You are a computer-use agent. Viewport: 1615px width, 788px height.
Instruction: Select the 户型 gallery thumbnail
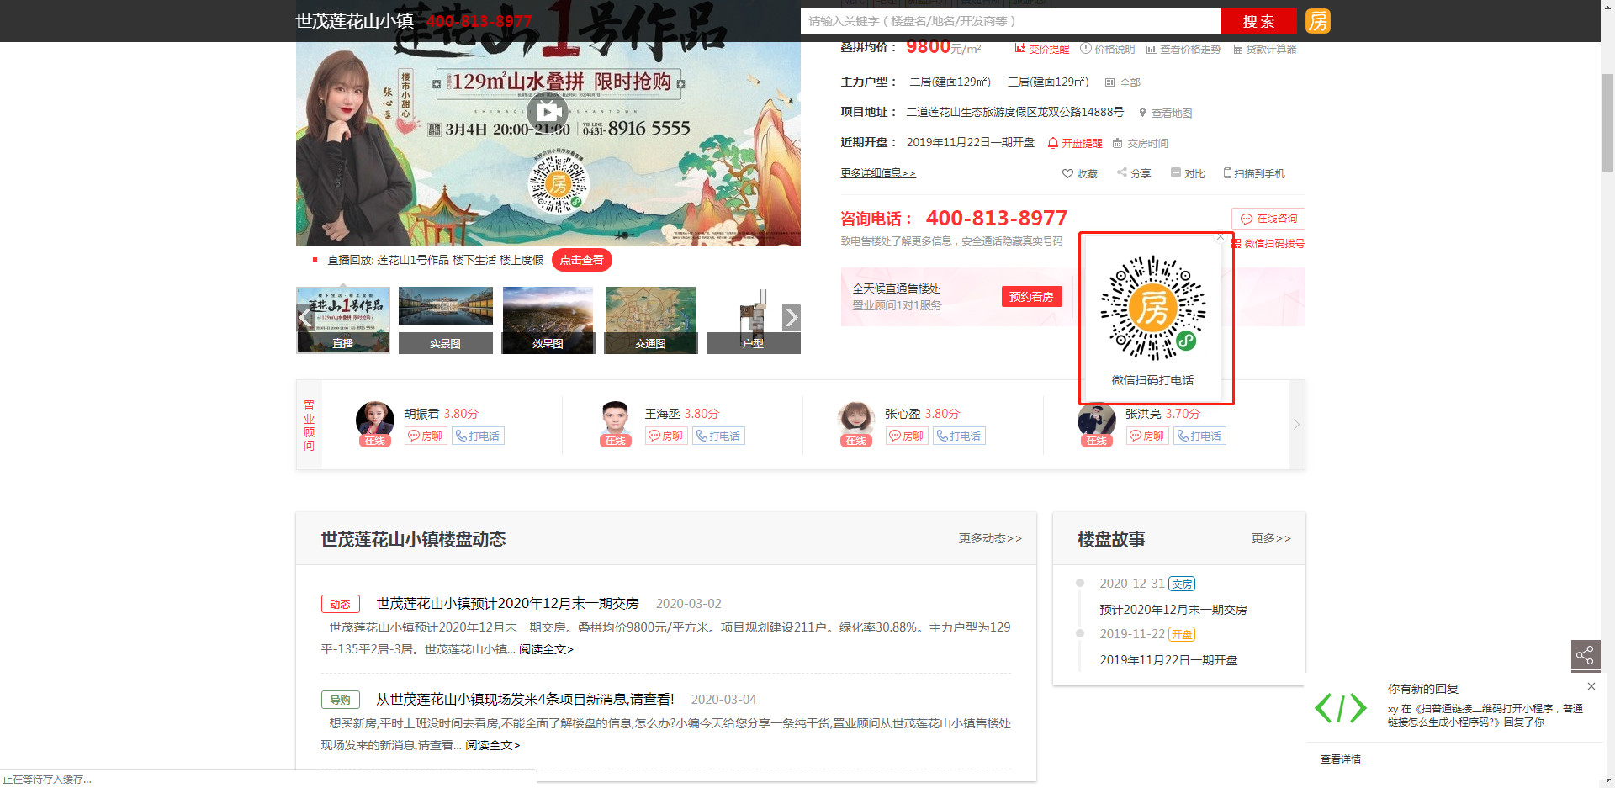tap(754, 320)
